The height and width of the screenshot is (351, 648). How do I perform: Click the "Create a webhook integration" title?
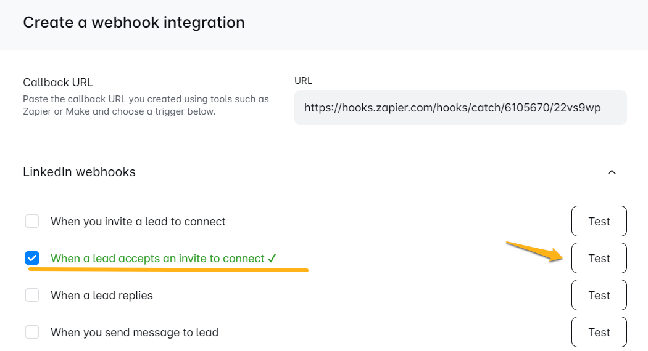[x=134, y=23]
